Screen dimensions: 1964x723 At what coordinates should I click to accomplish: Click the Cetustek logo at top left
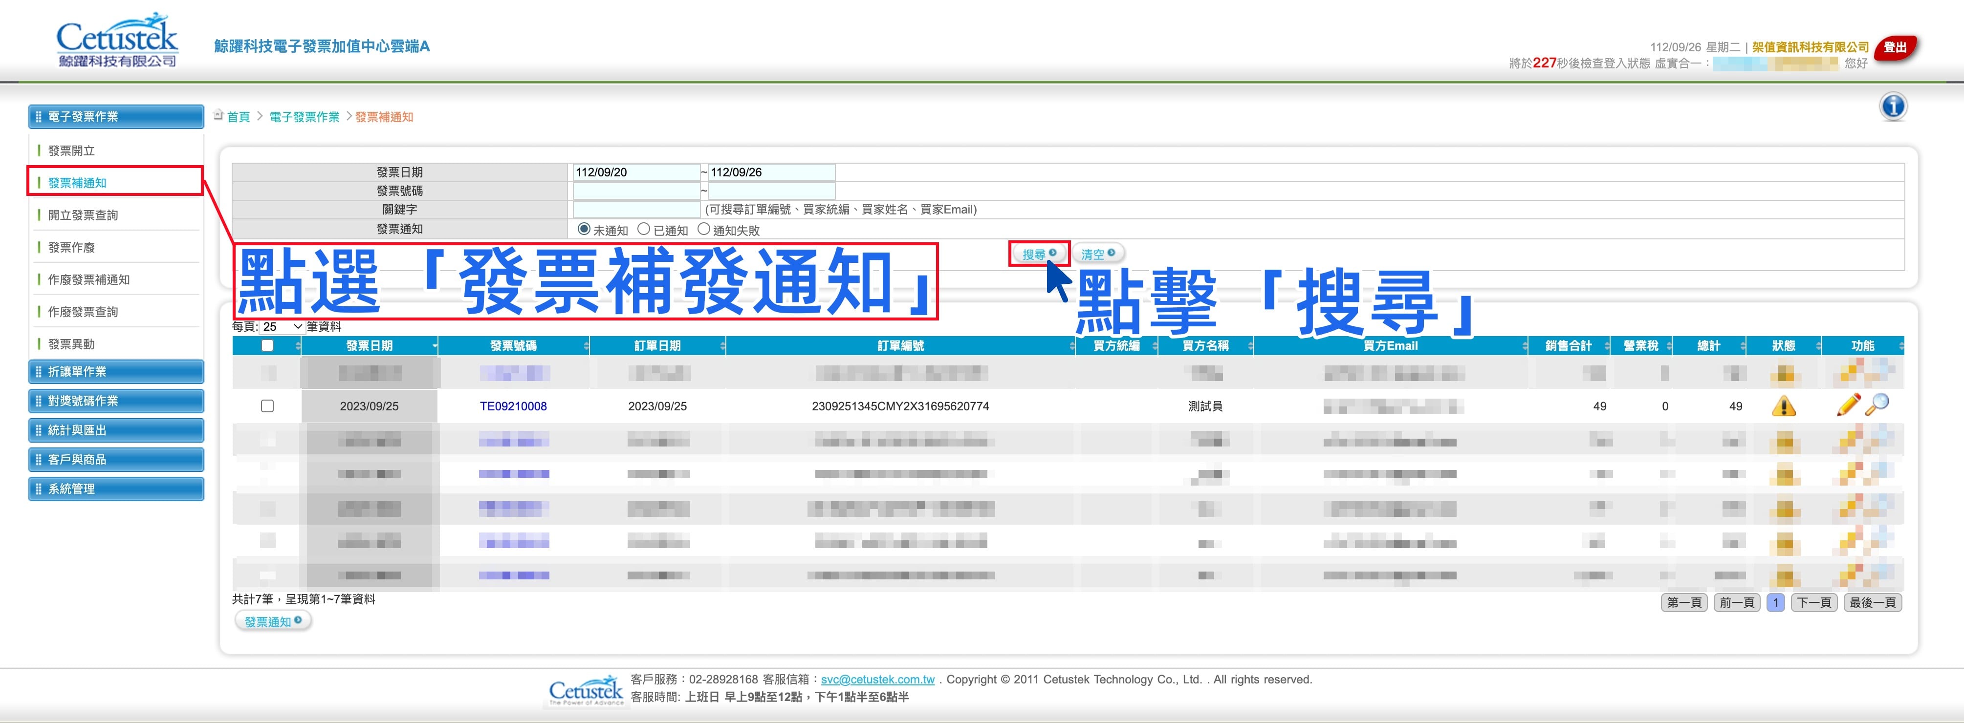[117, 41]
